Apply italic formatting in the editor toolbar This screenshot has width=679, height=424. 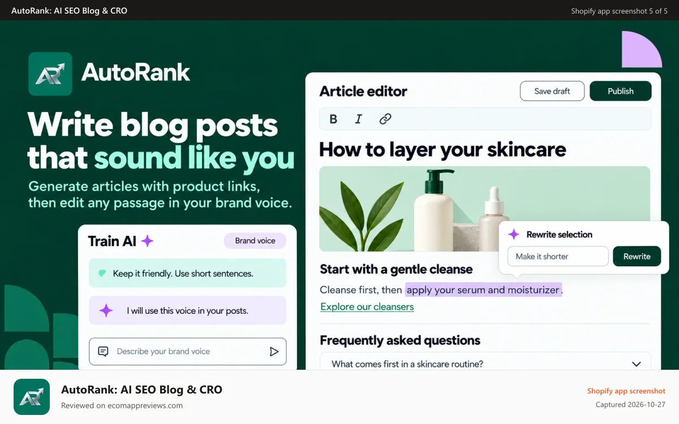coord(358,119)
